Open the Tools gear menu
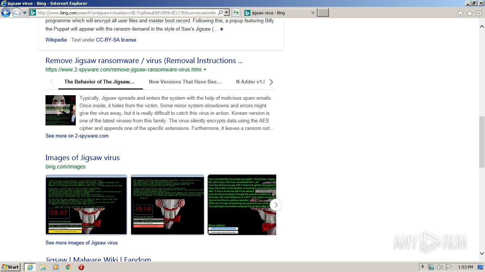The height and width of the screenshot is (272, 485). point(479,13)
